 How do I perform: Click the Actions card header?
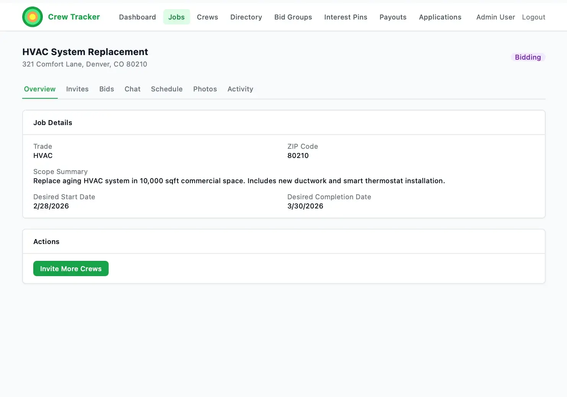coord(284,242)
